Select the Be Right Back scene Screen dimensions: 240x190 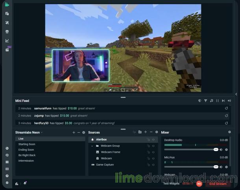pos(50,155)
